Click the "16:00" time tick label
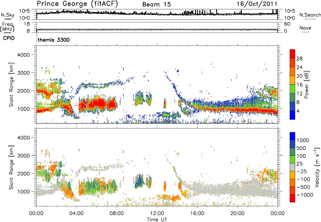Image resolution: width=321 pixels, height=222 pixels. point(197,214)
